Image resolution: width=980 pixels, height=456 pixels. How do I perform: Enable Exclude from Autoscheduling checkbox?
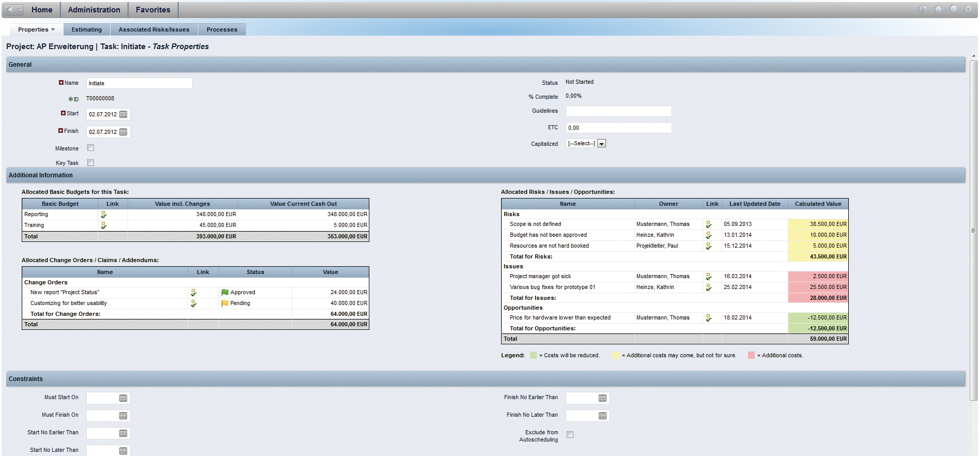[x=570, y=435]
